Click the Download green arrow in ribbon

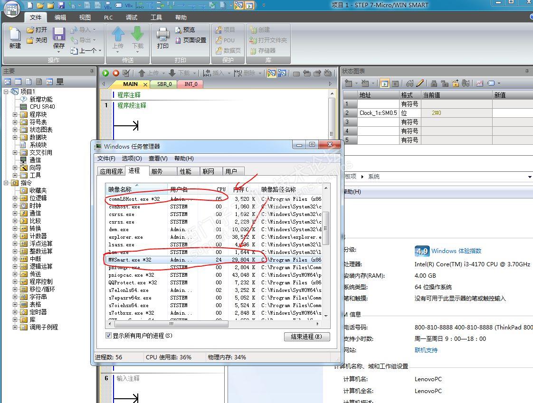pos(137,34)
